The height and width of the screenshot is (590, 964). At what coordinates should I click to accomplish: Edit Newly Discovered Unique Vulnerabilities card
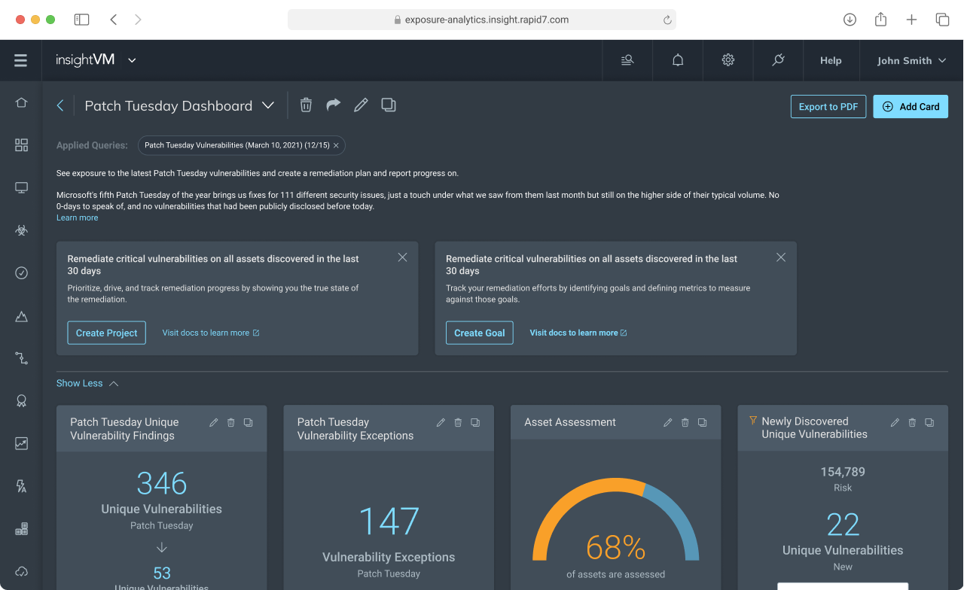(x=895, y=423)
